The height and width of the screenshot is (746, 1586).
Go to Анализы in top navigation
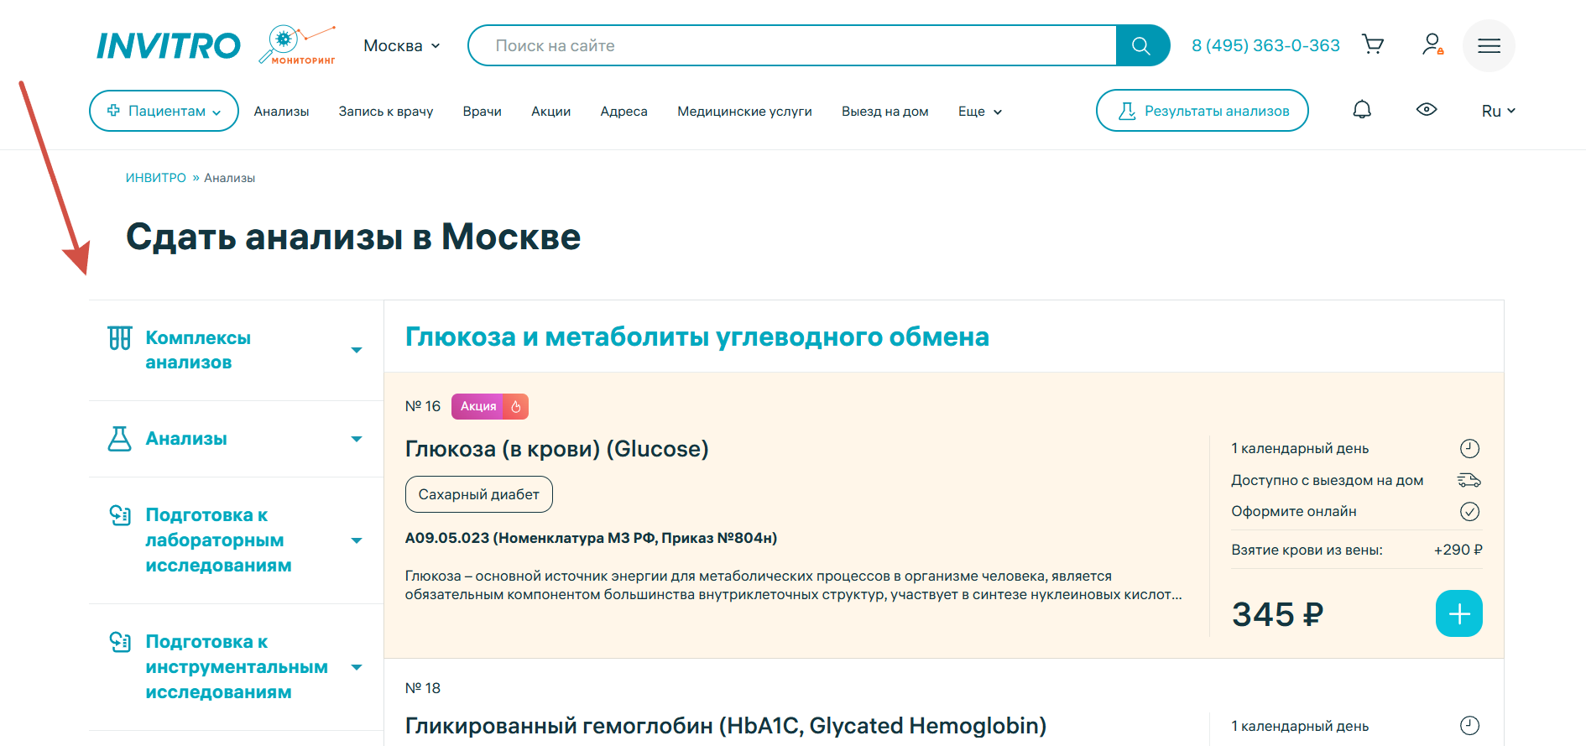click(x=281, y=112)
